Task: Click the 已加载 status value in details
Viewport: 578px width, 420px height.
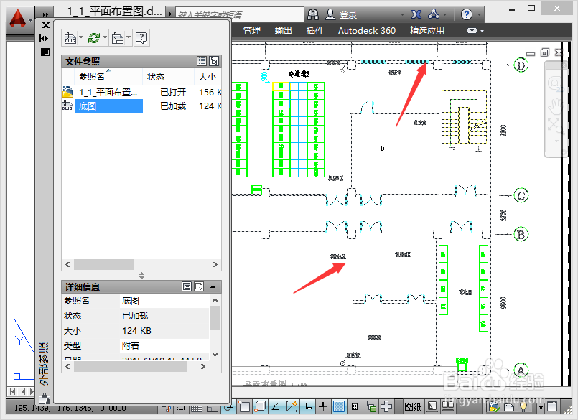Action: [164, 316]
